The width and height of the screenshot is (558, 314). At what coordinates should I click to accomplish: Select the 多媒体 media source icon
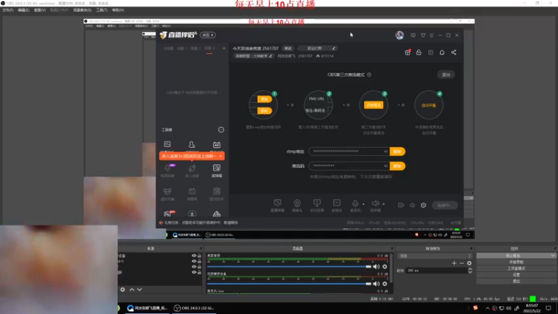pos(337,203)
